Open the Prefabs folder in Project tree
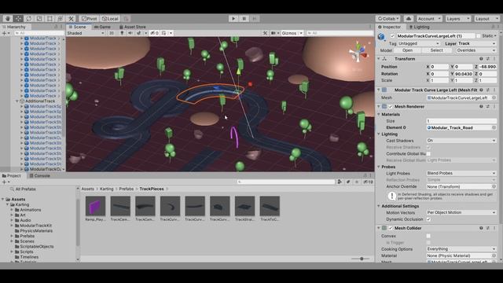 click(28, 236)
